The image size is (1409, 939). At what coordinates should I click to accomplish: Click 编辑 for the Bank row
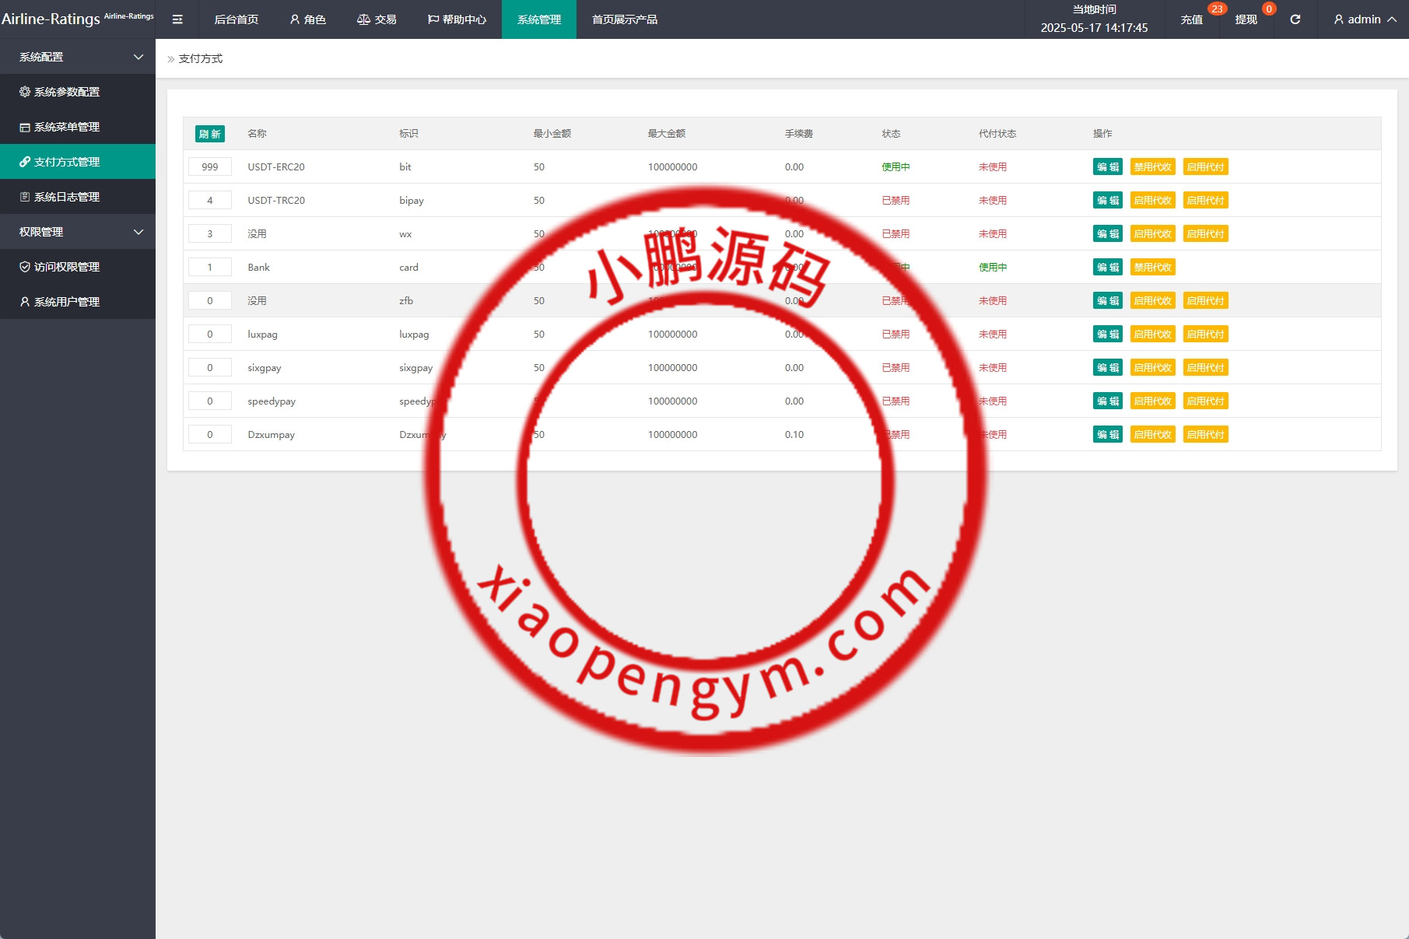(1107, 268)
